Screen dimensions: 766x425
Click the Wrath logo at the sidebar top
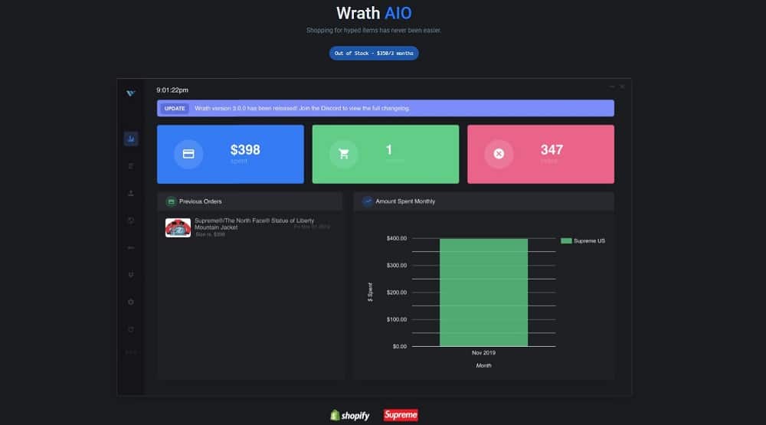pos(130,93)
